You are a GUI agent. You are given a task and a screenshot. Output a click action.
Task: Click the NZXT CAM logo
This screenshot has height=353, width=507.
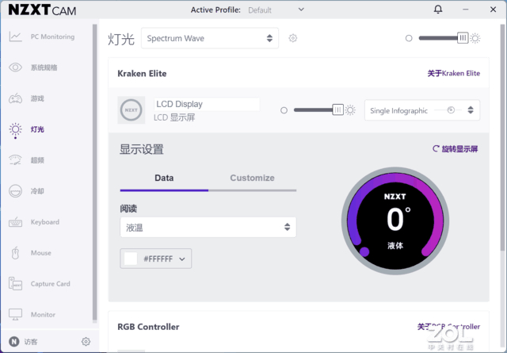pyautogui.click(x=42, y=10)
